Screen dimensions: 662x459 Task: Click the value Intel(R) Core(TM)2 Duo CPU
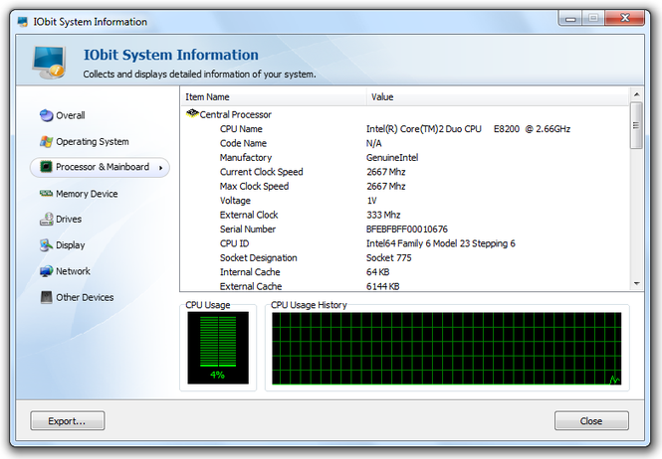tap(423, 129)
